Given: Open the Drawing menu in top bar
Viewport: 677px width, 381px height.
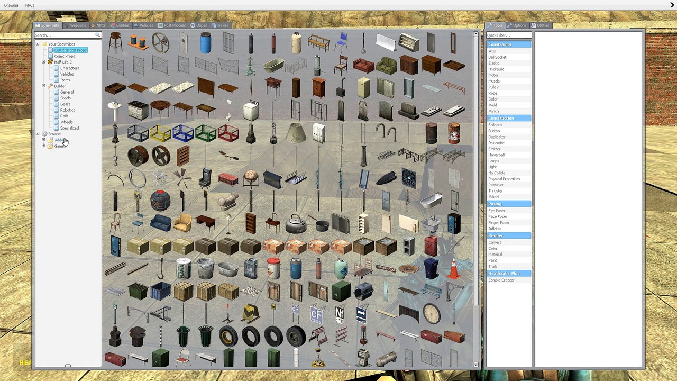Looking at the screenshot, I should coord(11,5).
